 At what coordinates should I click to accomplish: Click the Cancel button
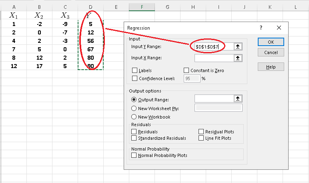(x=271, y=52)
